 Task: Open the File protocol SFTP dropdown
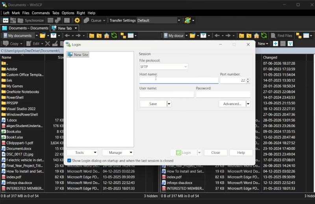click(163, 67)
